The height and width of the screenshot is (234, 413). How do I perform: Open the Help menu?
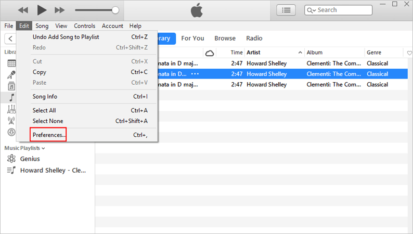(135, 26)
